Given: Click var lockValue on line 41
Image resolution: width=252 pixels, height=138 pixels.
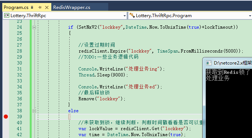Looking at the screenshot, I should click(95, 129).
